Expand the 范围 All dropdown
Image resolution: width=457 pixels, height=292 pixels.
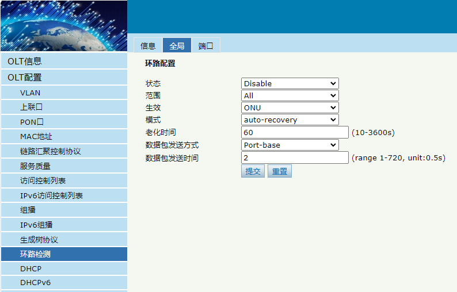coord(290,95)
